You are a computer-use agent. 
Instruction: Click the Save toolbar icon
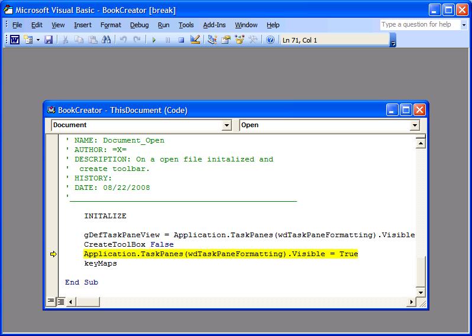[x=49, y=40]
